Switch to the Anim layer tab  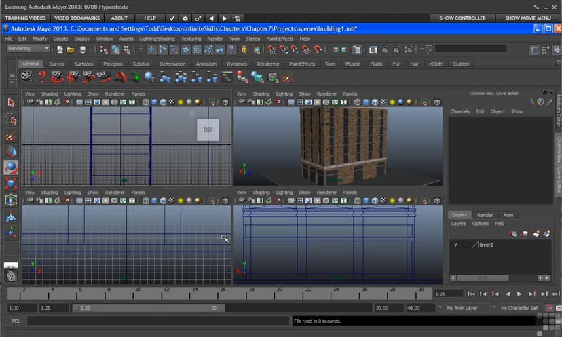click(x=508, y=215)
